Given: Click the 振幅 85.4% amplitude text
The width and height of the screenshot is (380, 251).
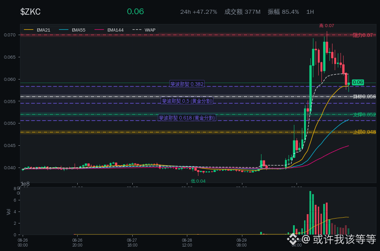Looking at the screenshot, I should pyautogui.click(x=283, y=12).
